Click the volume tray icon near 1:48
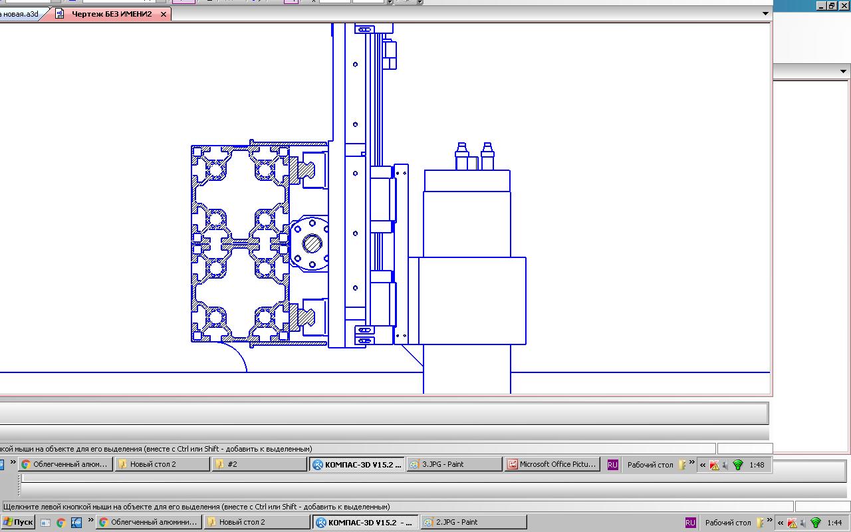The width and height of the screenshot is (851, 532). coord(725,465)
